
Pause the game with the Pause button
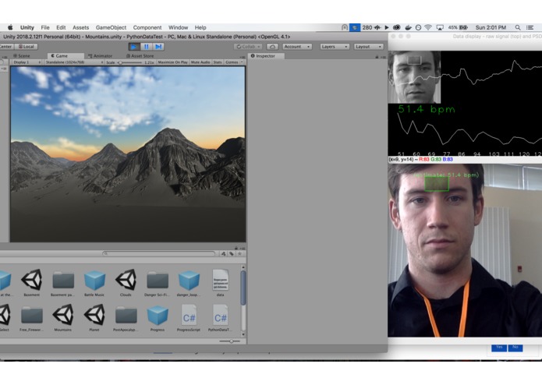(x=146, y=47)
